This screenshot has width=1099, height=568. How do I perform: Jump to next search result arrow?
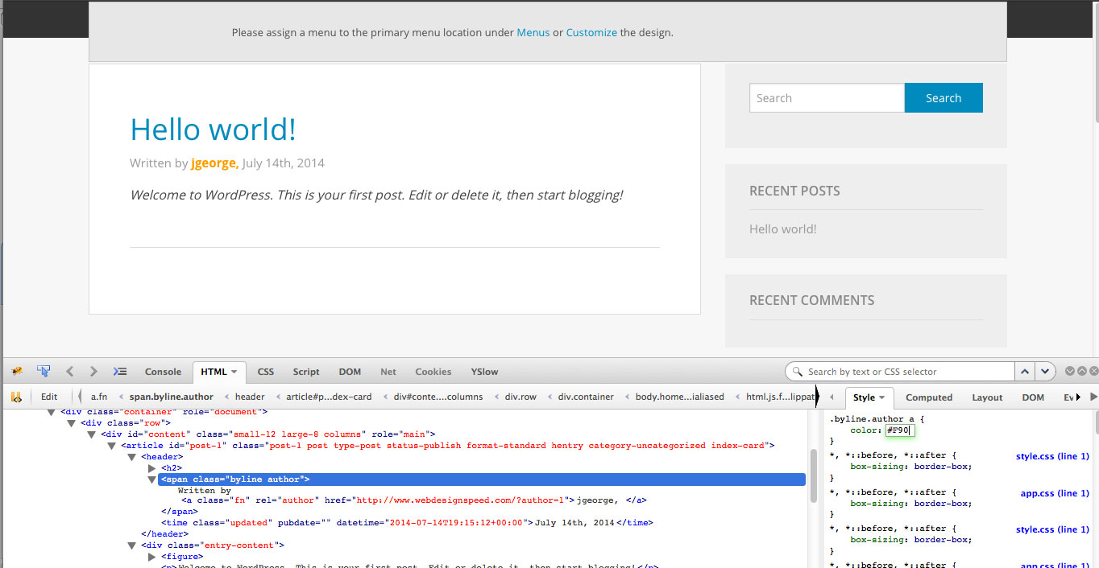point(1045,372)
